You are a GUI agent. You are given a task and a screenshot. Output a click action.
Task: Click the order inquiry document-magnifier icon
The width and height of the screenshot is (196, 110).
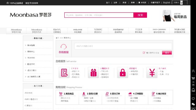click(64, 73)
